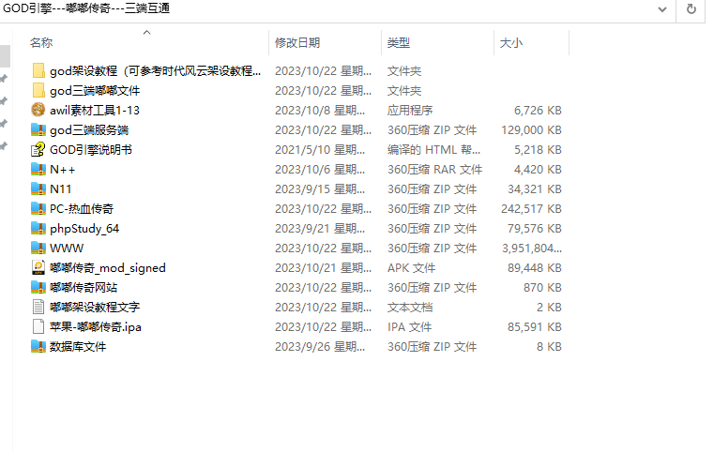Image resolution: width=714 pixels, height=452 pixels.
Task: Click the 文本文档 type cell
Action: pyautogui.click(x=410, y=308)
